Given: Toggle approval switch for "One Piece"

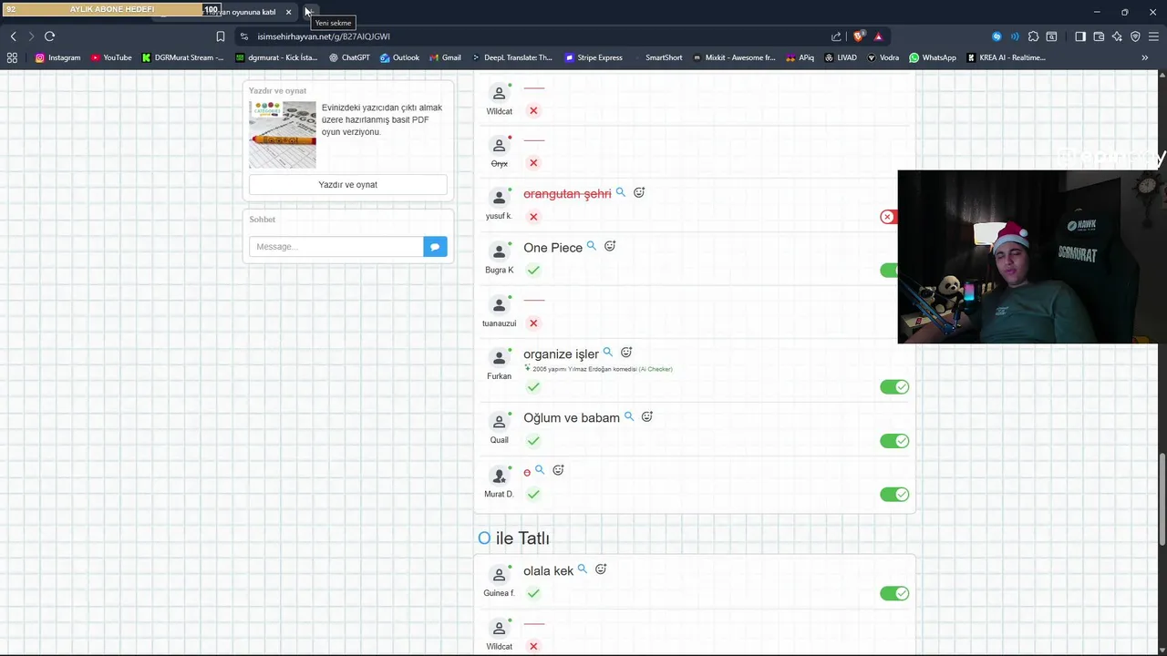Looking at the screenshot, I should coord(889,271).
